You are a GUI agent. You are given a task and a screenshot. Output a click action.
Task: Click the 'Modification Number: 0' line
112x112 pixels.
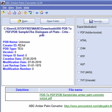coord(18,69)
